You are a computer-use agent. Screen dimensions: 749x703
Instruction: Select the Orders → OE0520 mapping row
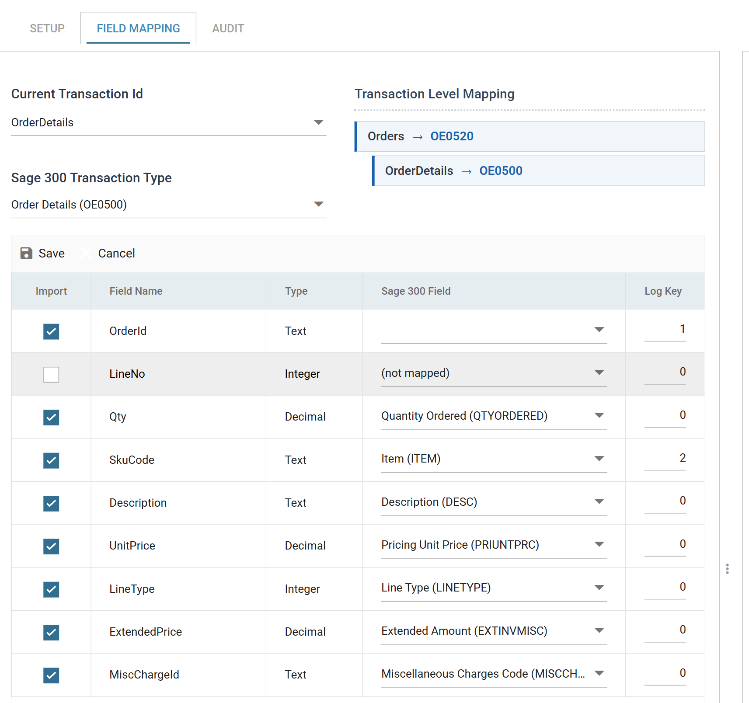(x=530, y=136)
